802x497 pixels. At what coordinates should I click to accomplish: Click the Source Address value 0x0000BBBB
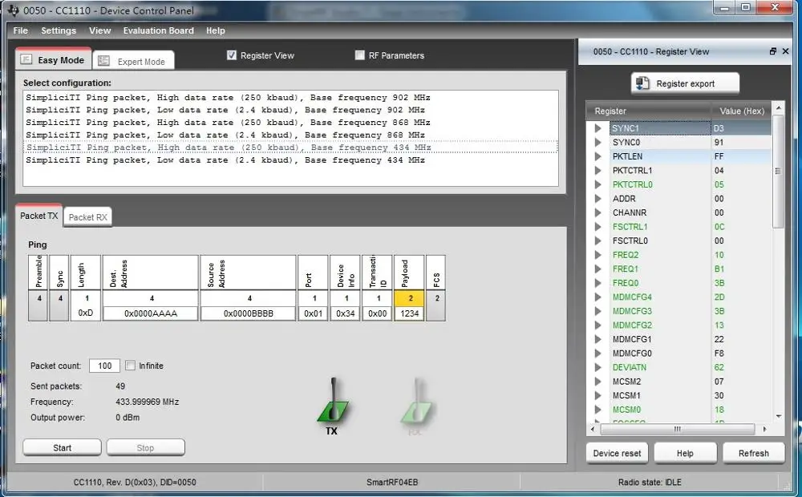coord(248,313)
